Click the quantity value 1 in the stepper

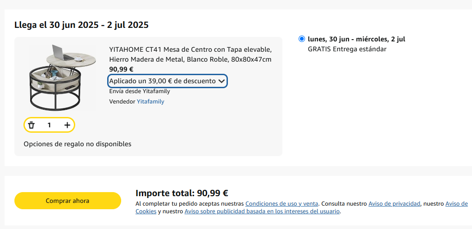click(x=49, y=125)
